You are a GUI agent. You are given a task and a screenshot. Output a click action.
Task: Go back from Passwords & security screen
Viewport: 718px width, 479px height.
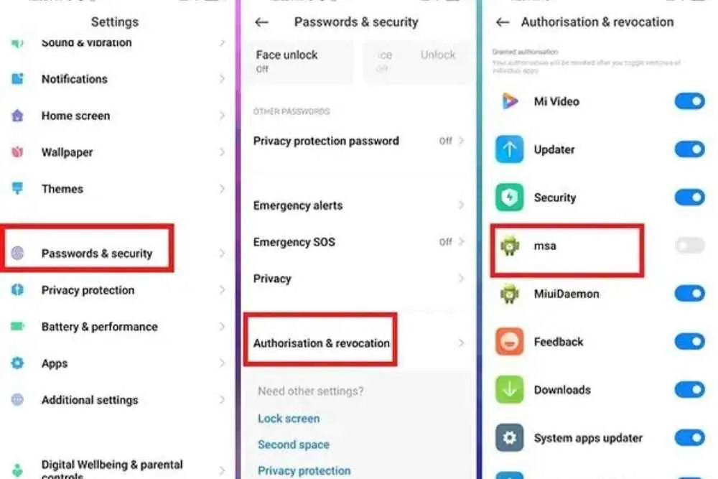[261, 22]
